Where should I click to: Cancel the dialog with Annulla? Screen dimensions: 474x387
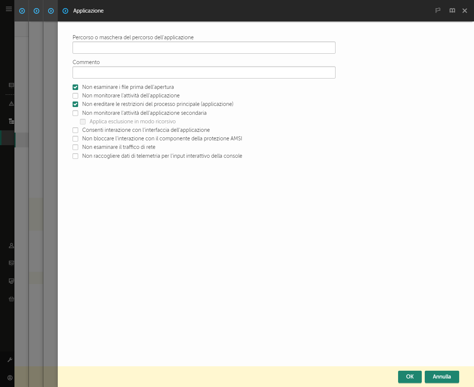[442, 377]
